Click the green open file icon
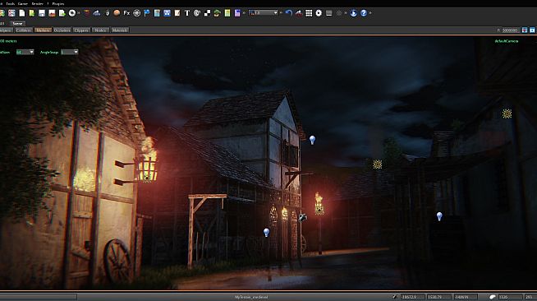The width and height of the screenshot is (537, 301). coord(32,13)
